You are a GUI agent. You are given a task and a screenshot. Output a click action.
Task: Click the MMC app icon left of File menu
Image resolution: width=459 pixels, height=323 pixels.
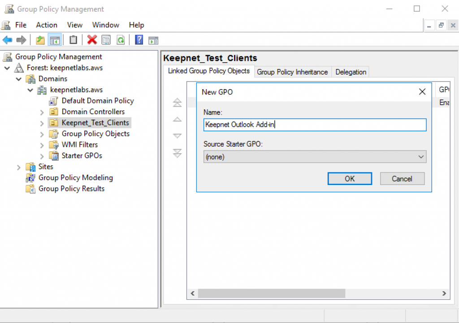coord(5,25)
